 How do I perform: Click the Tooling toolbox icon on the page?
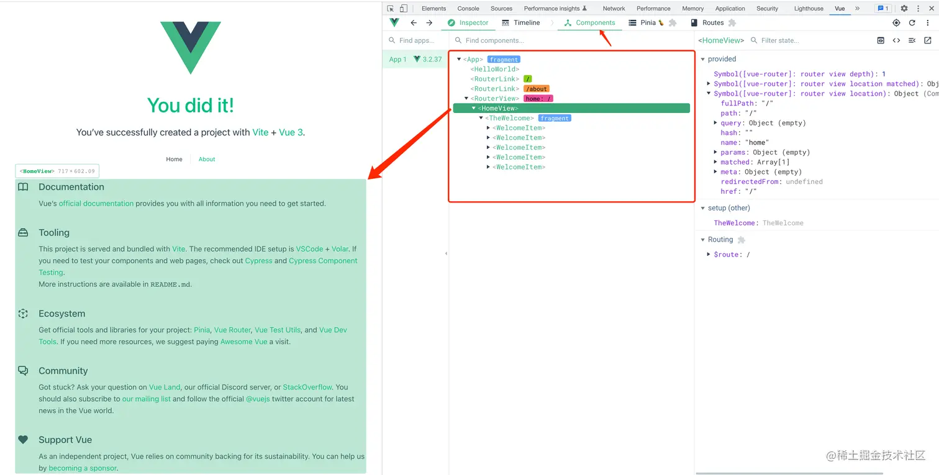point(23,233)
